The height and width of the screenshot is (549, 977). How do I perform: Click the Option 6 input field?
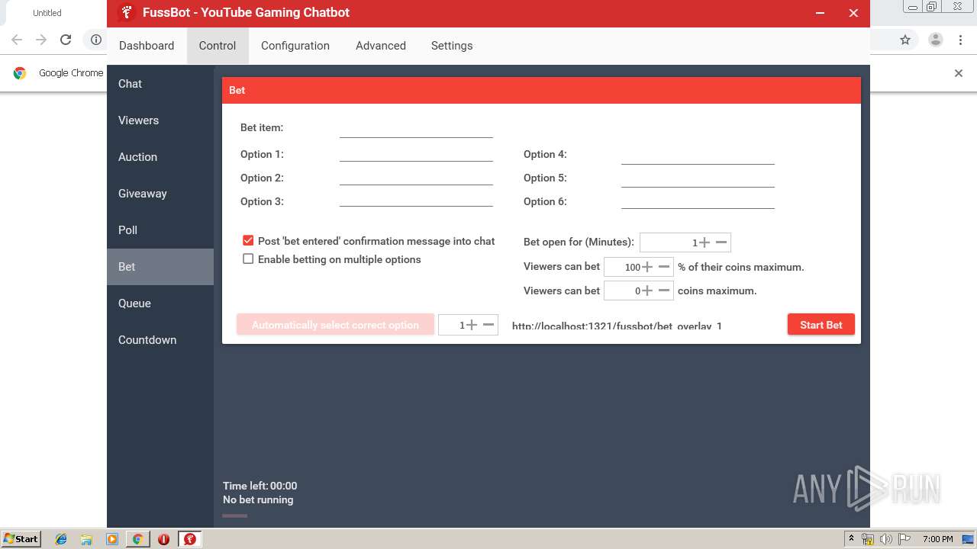click(698, 201)
